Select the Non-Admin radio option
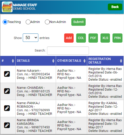124x135 pixels. pyautogui.click(x=47, y=22)
